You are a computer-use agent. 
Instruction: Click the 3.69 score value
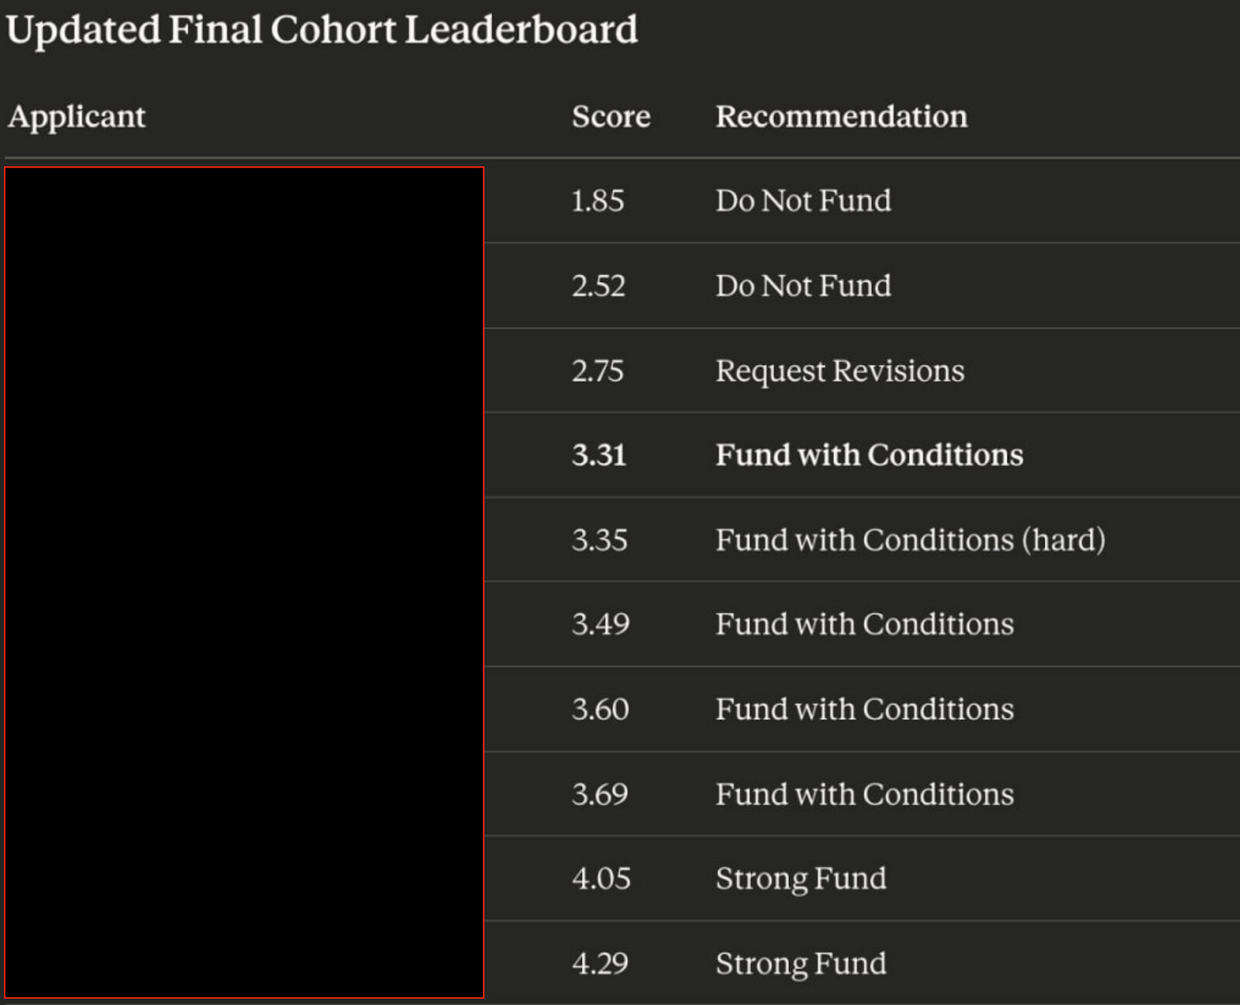[600, 794]
